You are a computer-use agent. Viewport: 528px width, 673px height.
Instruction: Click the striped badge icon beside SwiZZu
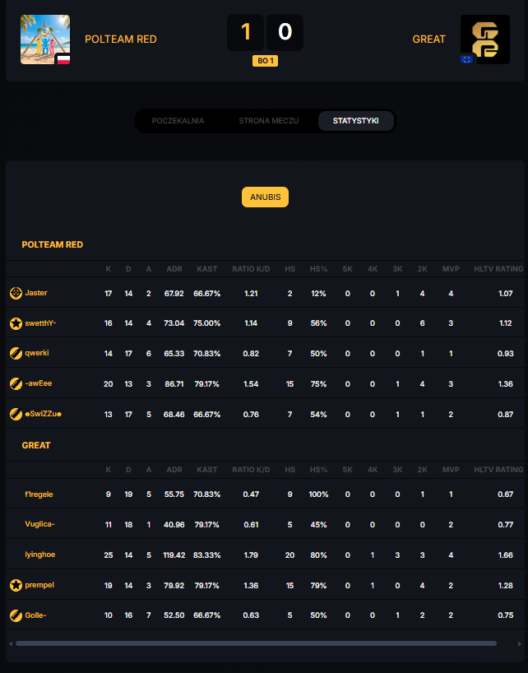click(x=16, y=414)
